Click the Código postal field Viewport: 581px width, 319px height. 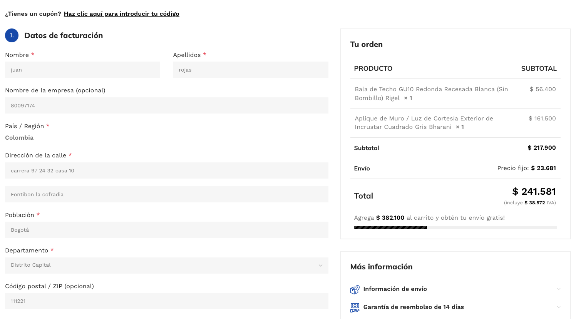(166, 301)
